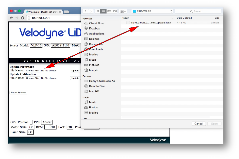Open Movies folder under Favorites

point(94,54)
